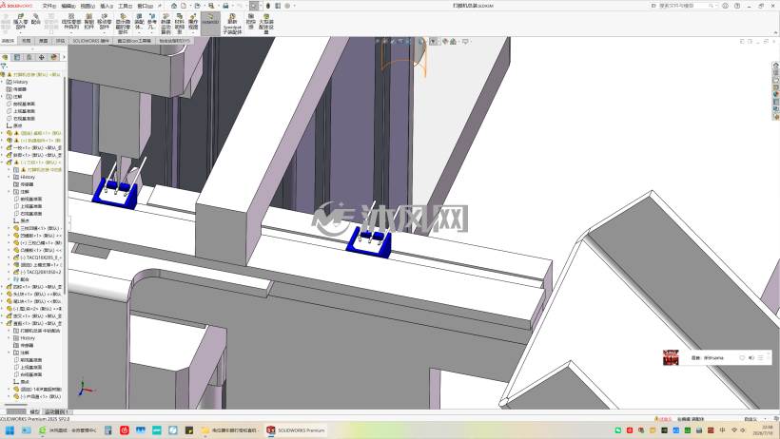Open the 文件 (File) menu
Viewport: 780px width, 439px height.
(49, 6)
